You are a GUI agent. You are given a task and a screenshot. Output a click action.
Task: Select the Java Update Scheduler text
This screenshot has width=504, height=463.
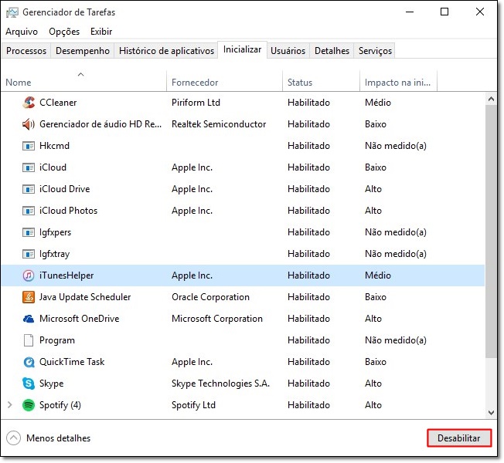[x=85, y=297]
